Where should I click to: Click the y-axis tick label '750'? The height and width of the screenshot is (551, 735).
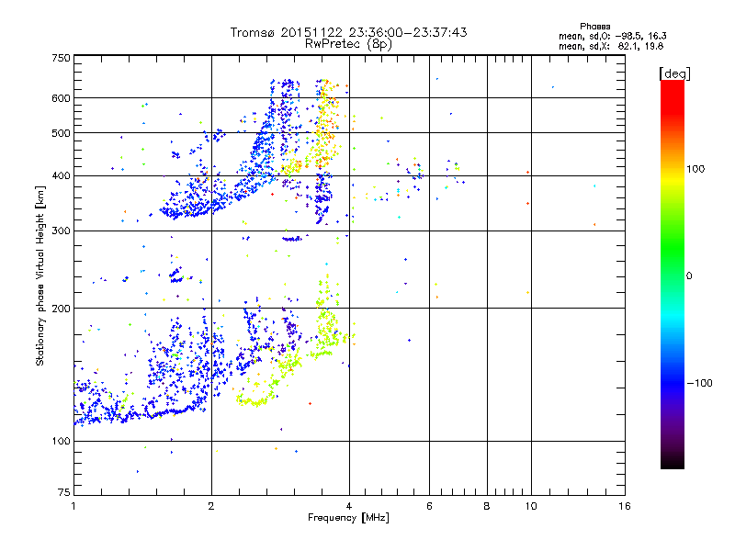pyautogui.click(x=62, y=58)
